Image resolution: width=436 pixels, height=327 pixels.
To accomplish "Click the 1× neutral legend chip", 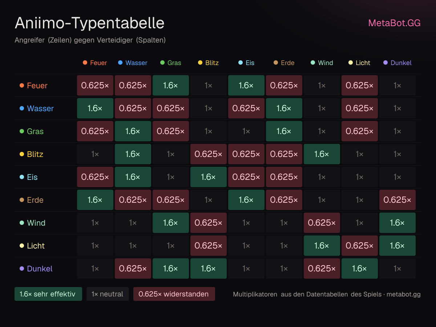I will (108, 294).
